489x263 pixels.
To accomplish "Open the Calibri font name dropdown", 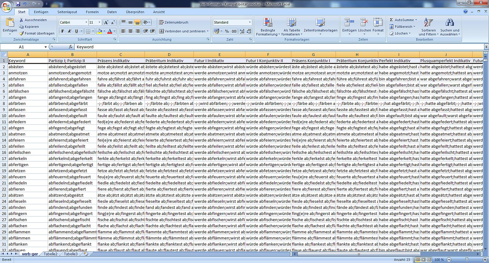I will pyautogui.click(x=86, y=22).
